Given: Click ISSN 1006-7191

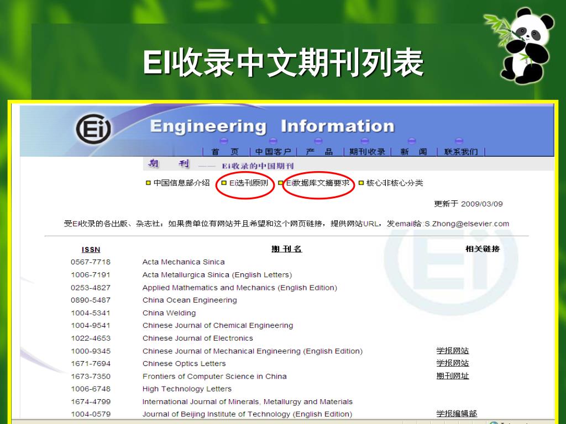Looking at the screenshot, I should (91, 275).
